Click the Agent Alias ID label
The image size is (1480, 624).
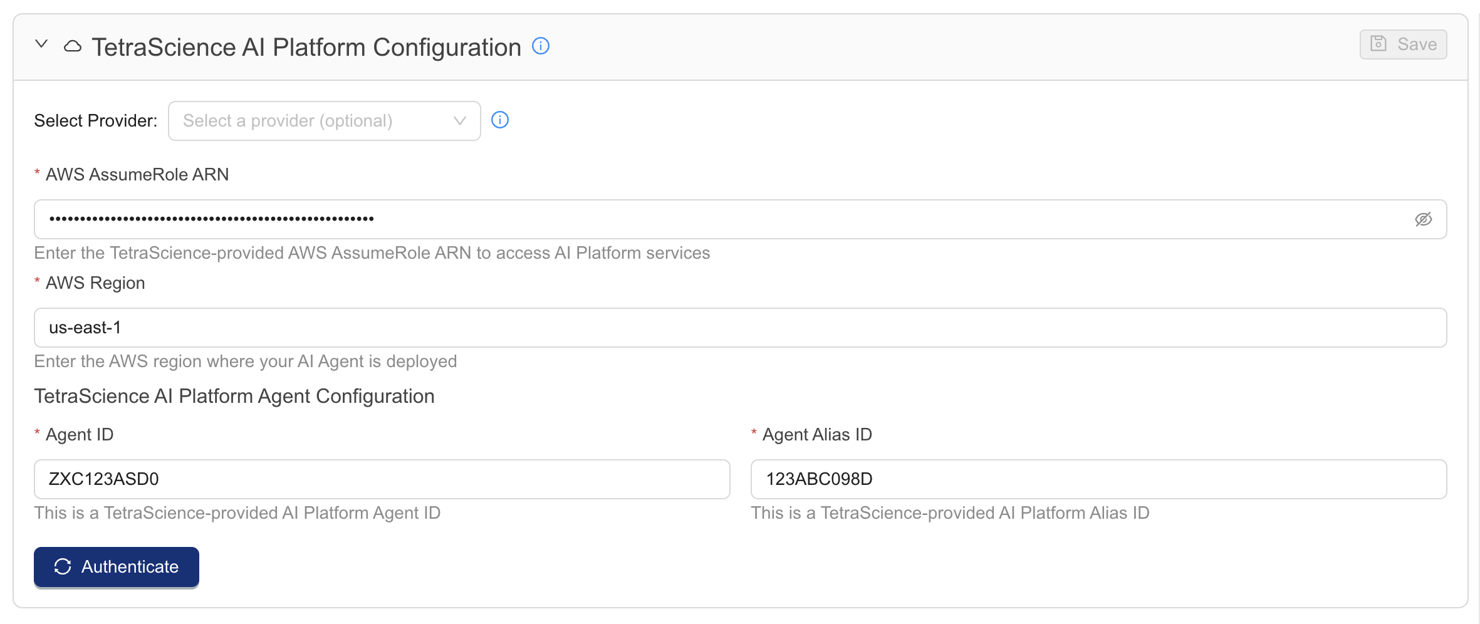817,435
